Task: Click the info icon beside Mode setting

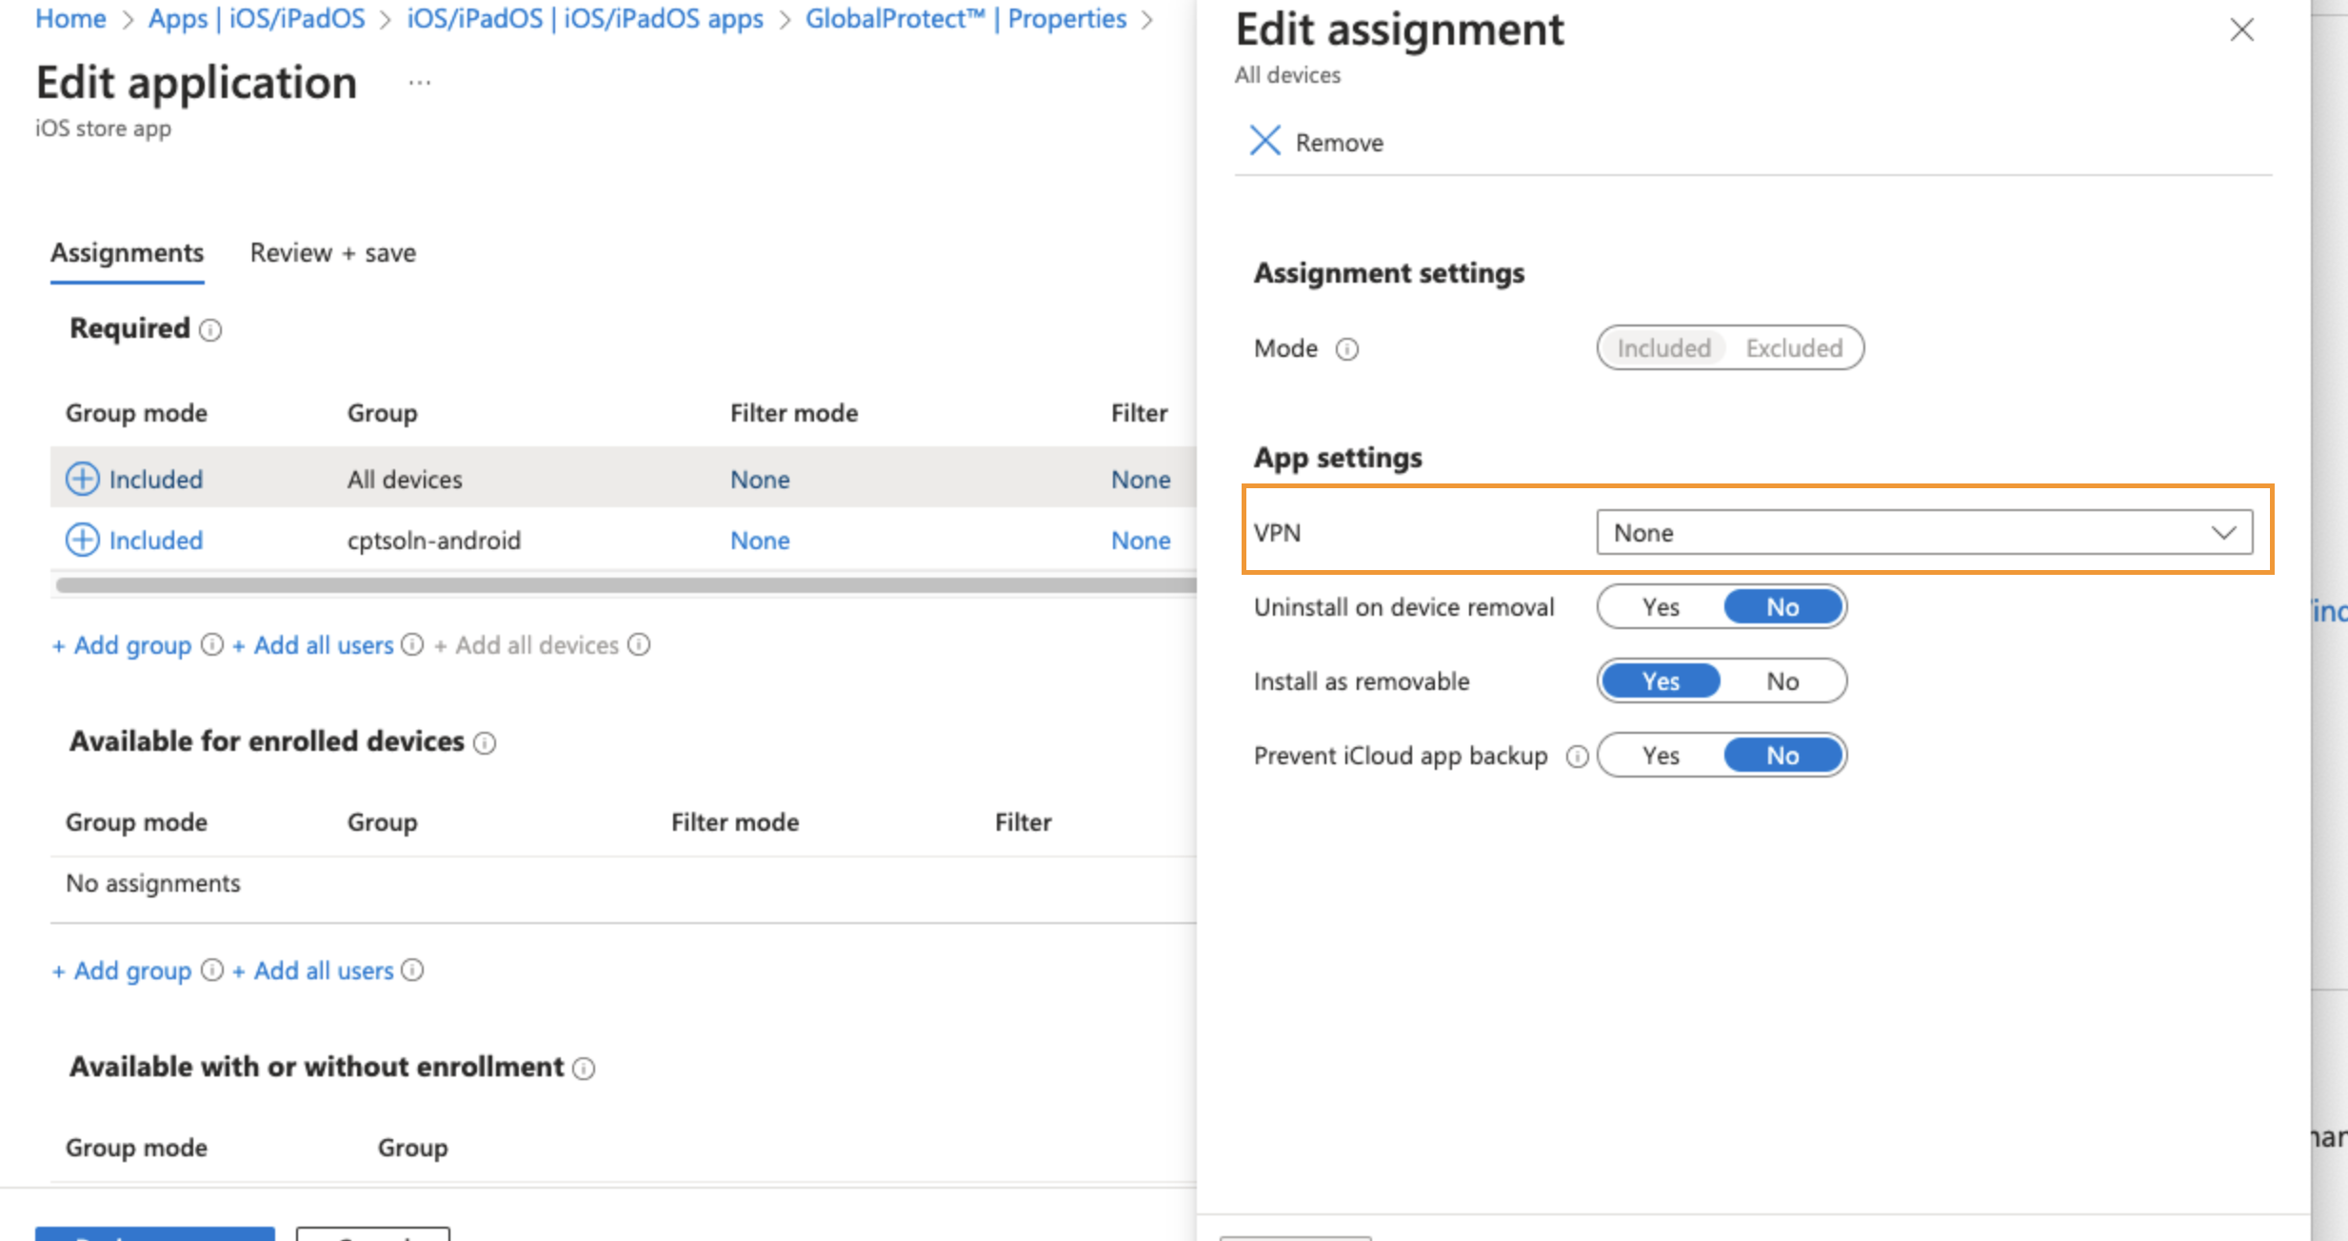Action: point(1347,349)
